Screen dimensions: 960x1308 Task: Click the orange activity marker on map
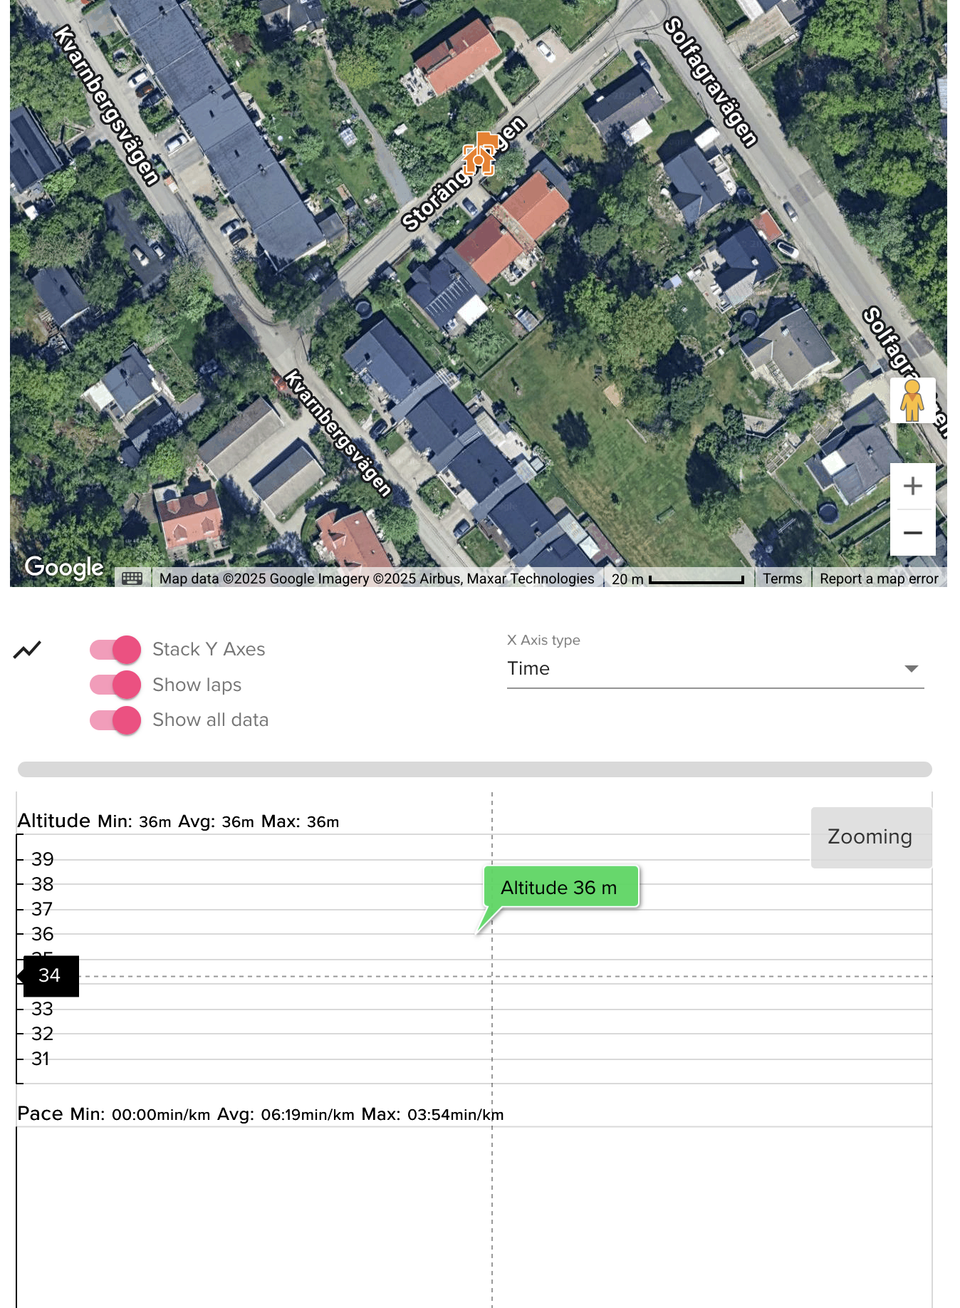point(480,153)
